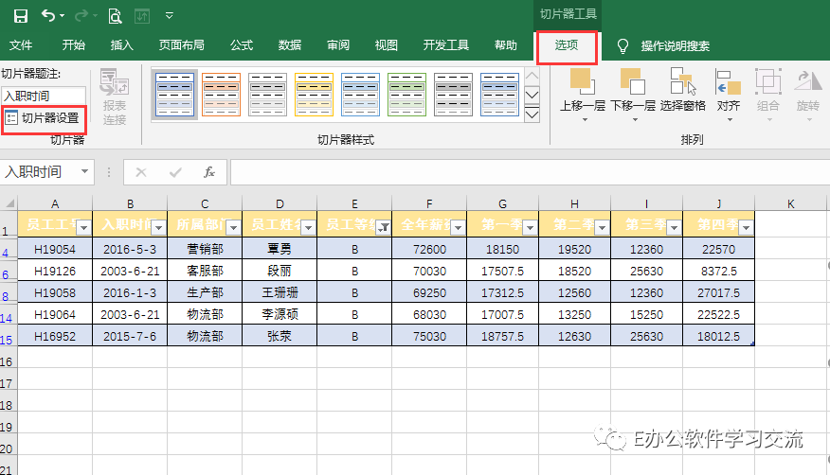Viewport: 830px width, 475px height.
Task: Apply the dark gray slicer style
Action: click(453, 95)
